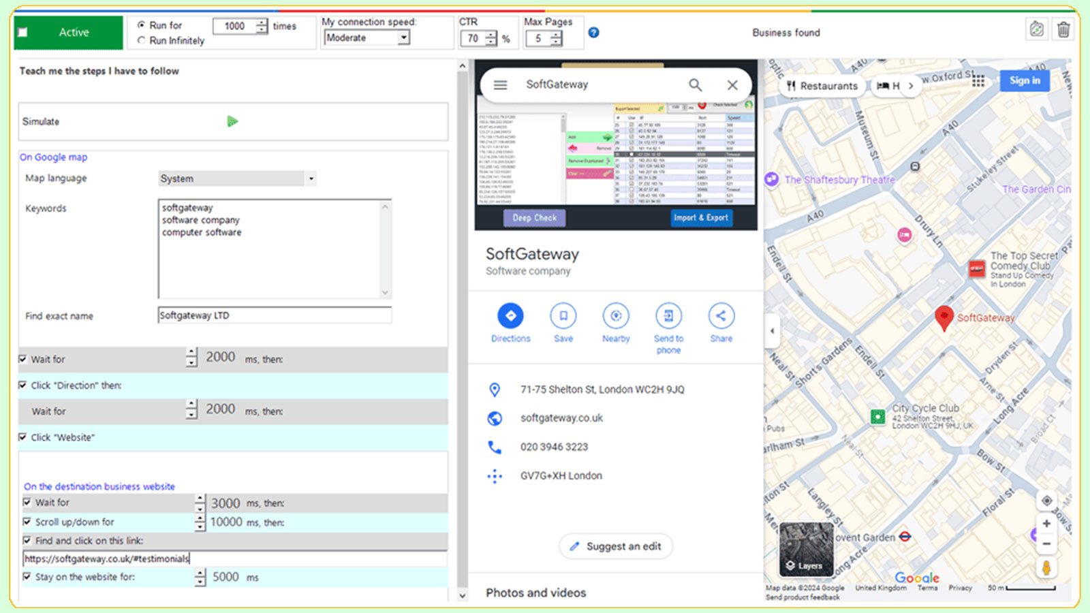Click the Send to phone icon
This screenshot has width=1090, height=613.
[x=668, y=315]
